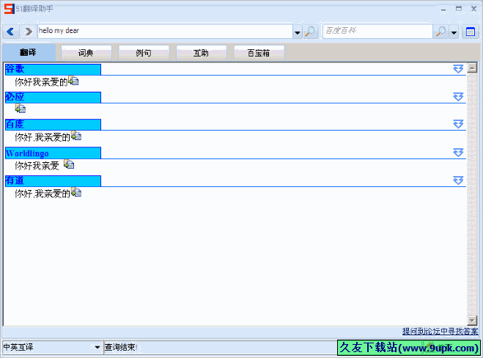Open the search engine dropdown arrow

454,32
